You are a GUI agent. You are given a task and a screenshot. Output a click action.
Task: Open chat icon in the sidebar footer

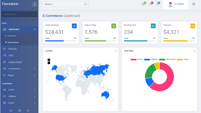click(11, 110)
